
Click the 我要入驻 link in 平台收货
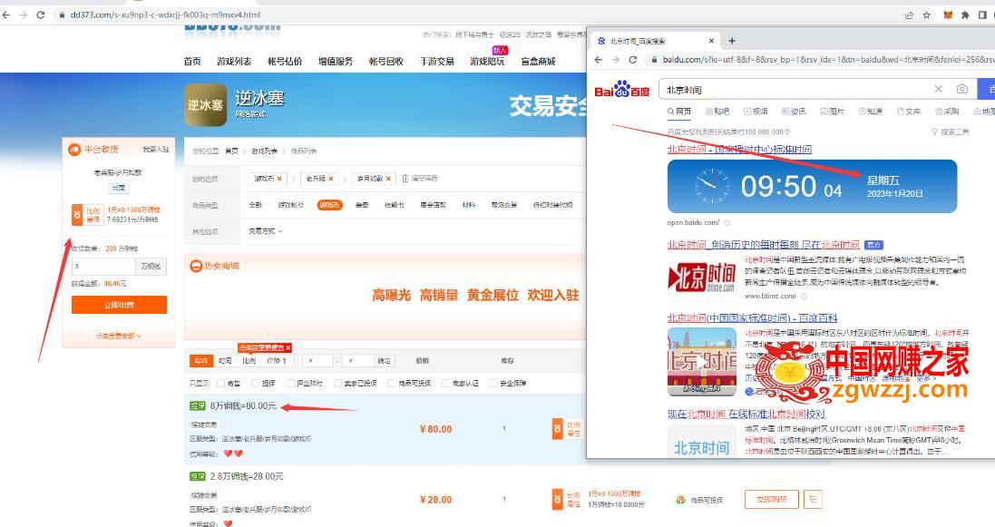(x=155, y=149)
